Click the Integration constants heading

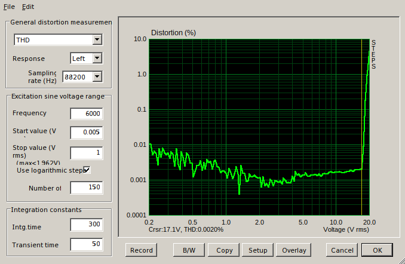pyautogui.click(x=46, y=210)
